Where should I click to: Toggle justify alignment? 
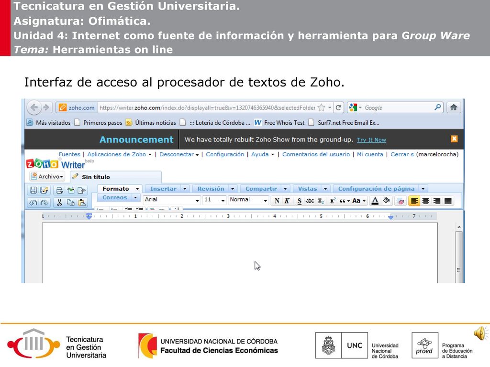[x=448, y=201]
